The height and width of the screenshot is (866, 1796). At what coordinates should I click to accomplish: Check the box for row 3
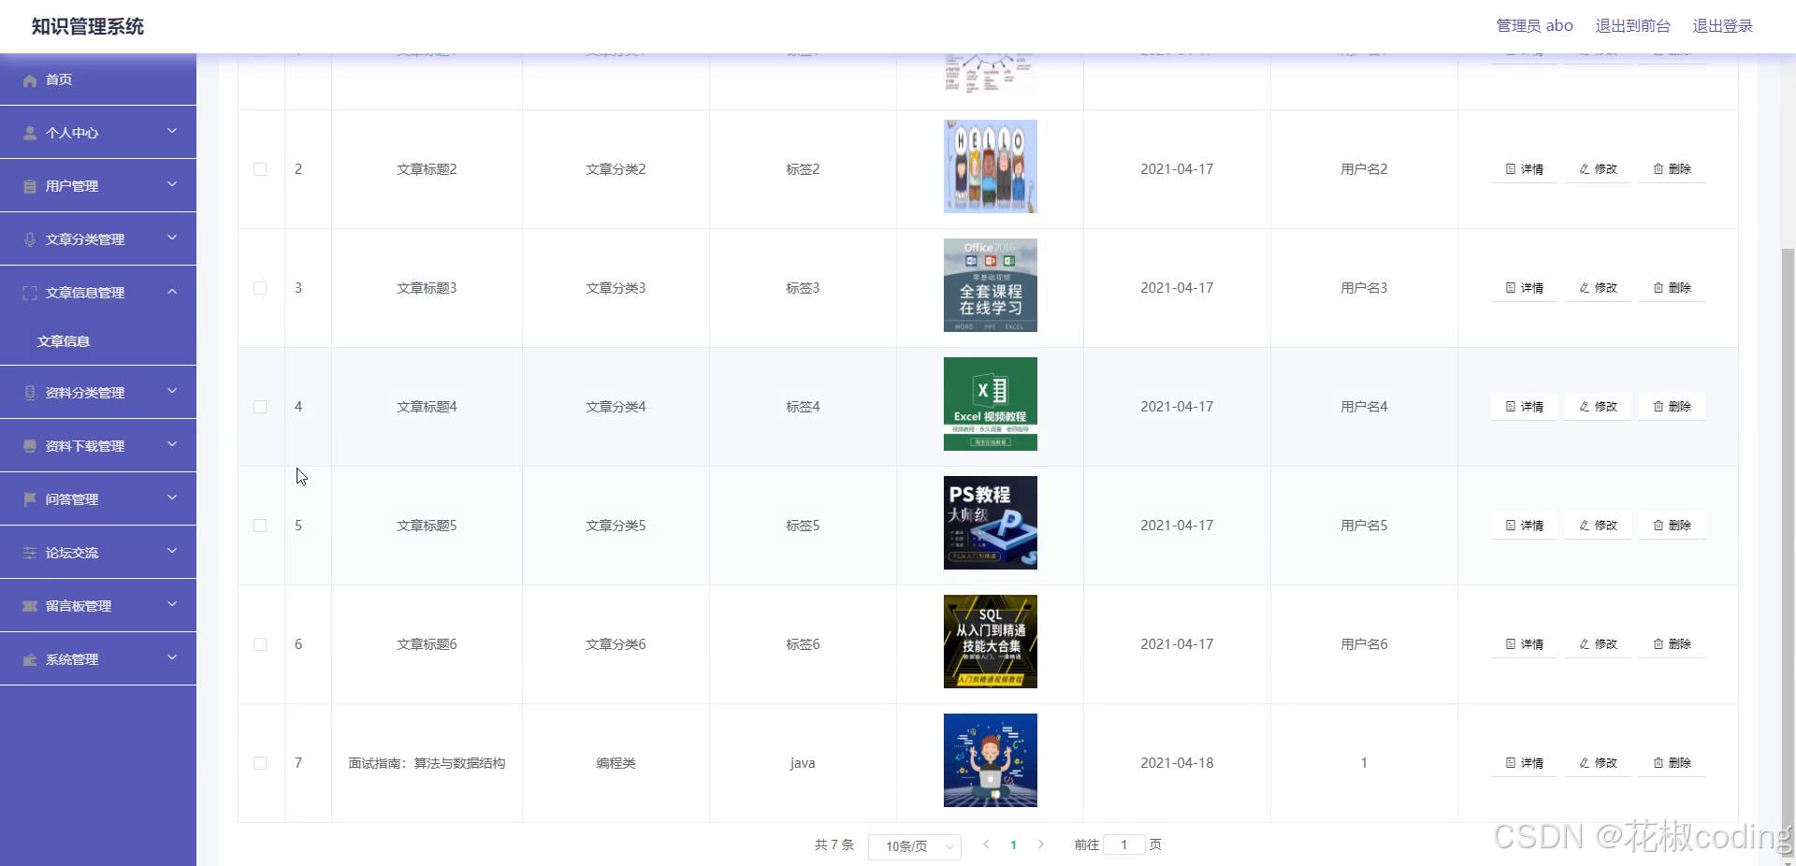click(260, 288)
